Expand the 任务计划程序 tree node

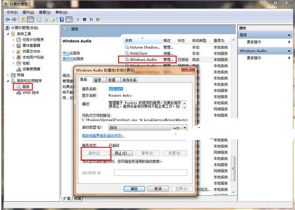coord(13,40)
